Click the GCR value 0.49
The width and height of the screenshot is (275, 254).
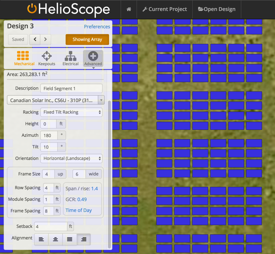click(82, 200)
